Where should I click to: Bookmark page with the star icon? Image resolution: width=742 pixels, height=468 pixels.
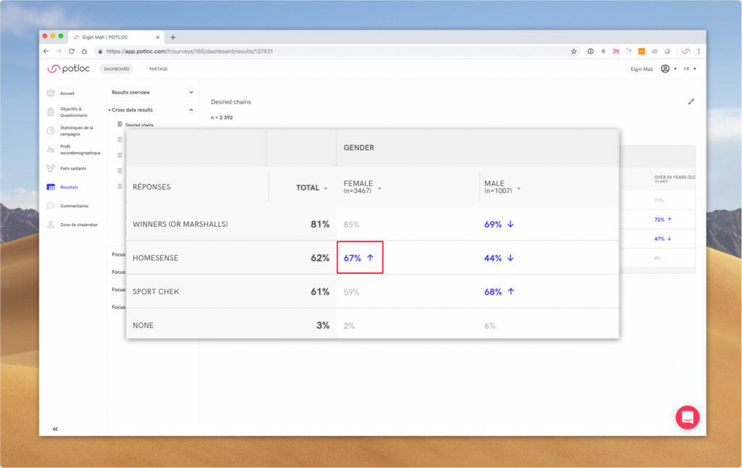pyautogui.click(x=574, y=51)
